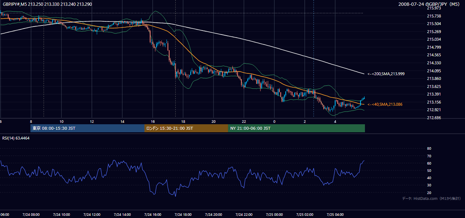
Task: Click the 2008-07-24 GBP/JPY (M5) chart title
Action: click(430, 4)
